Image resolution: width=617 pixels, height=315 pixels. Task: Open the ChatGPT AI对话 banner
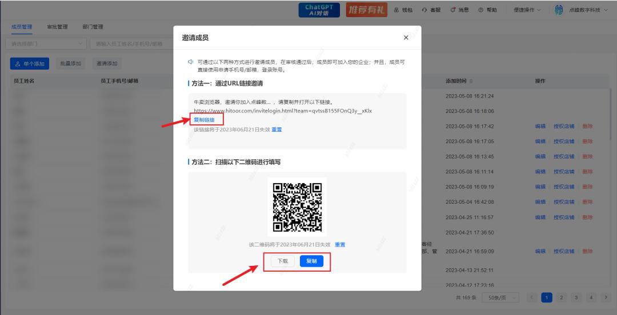point(319,10)
